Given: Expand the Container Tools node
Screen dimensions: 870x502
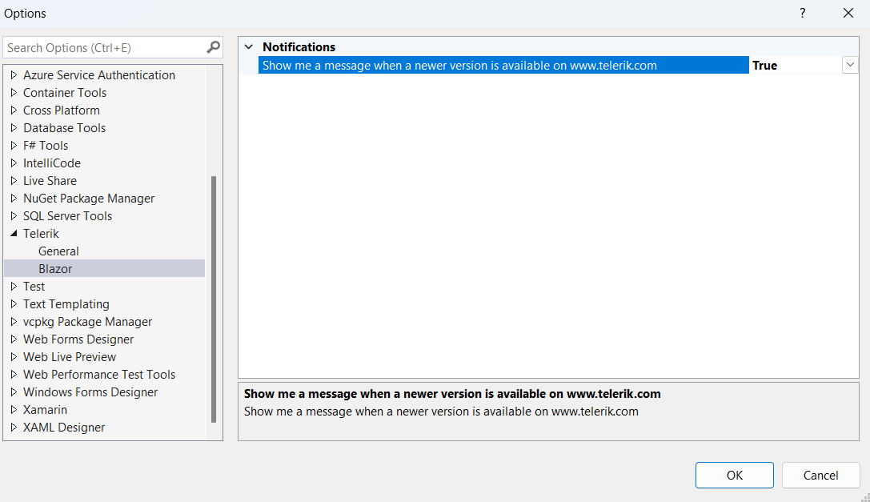Looking at the screenshot, I should 14,92.
